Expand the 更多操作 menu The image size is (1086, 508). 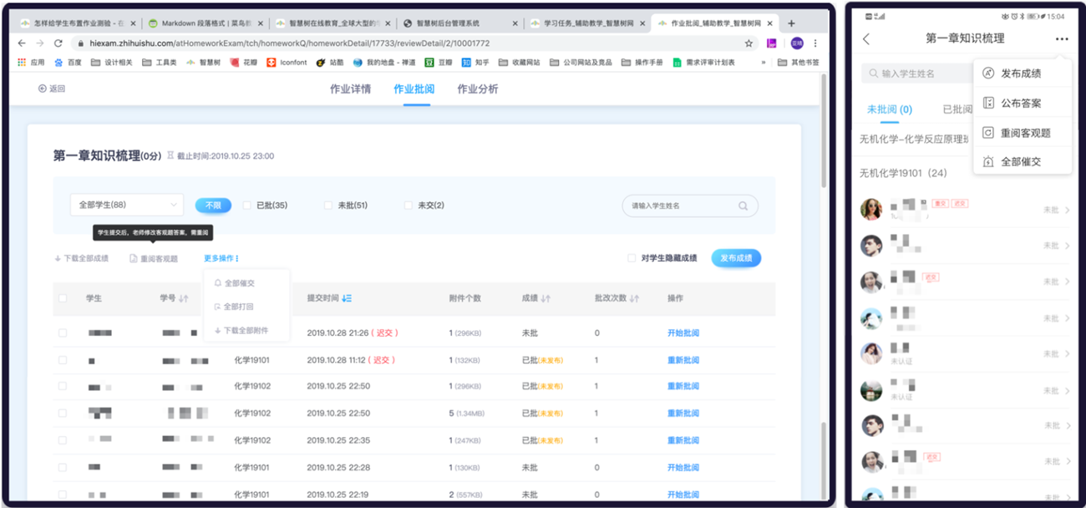(221, 257)
